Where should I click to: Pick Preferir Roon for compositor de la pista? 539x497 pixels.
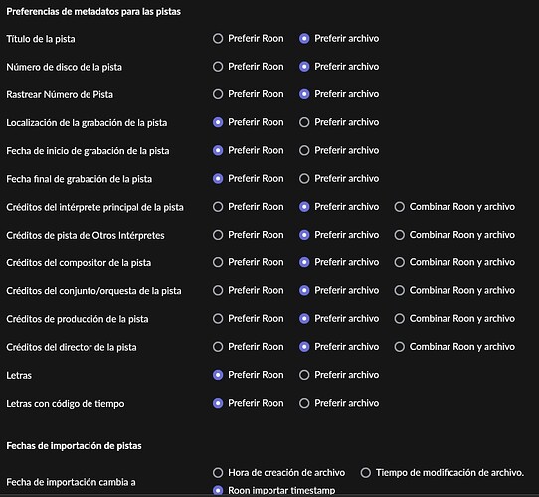pos(218,262)
